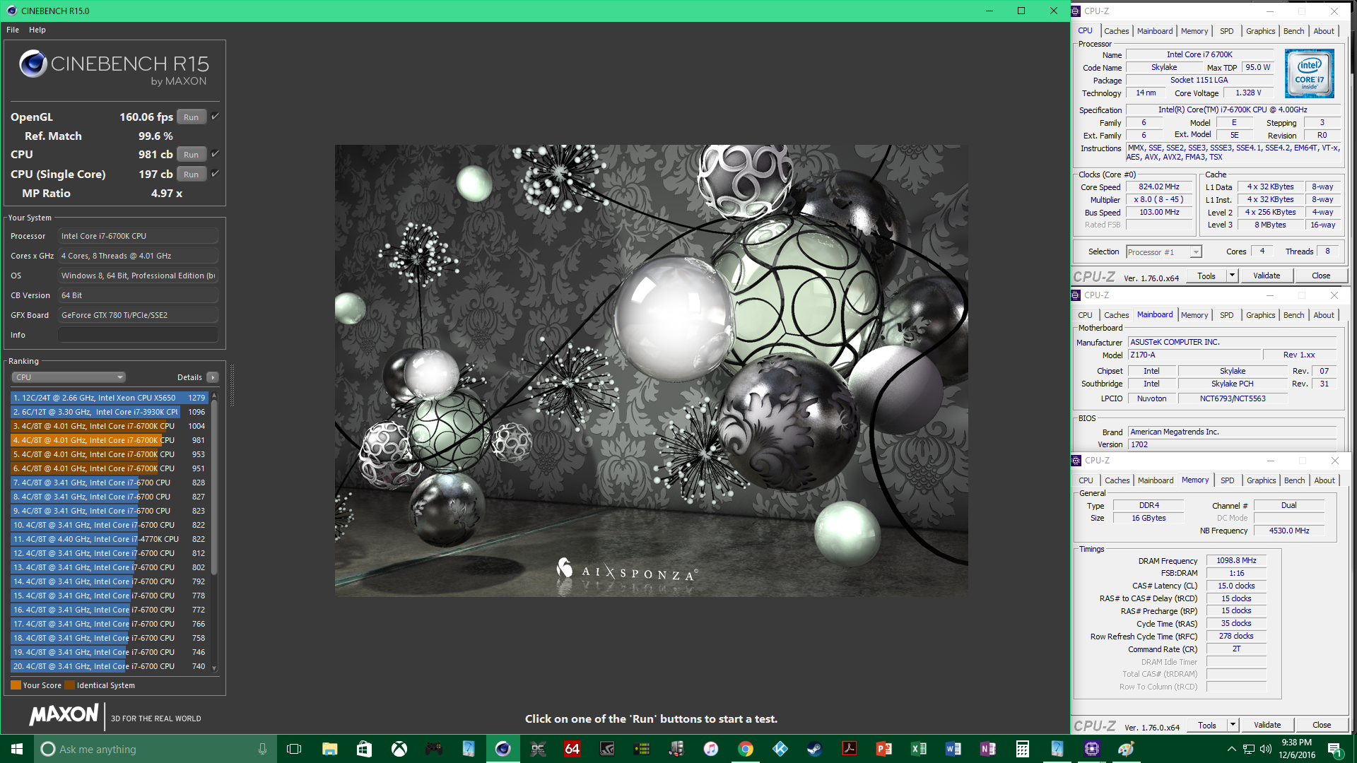Open Google Chrome from the taskbar
1357x763 pixels.
pos(746,749)
